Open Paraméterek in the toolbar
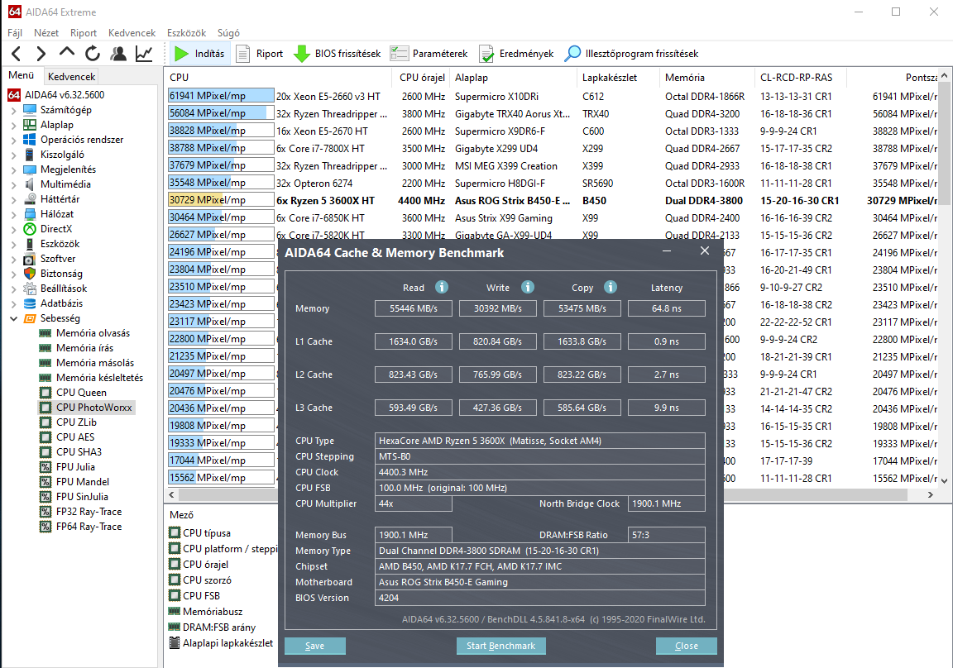The width and height of the screenshot is (953, 668). click(x=429, y=54)
